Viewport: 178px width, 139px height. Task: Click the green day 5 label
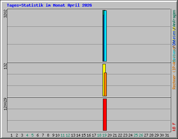coord(32,135)
